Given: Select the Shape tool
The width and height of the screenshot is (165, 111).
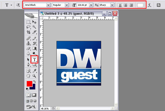Looking at the screenshot, I should click(x=34, y=64).
